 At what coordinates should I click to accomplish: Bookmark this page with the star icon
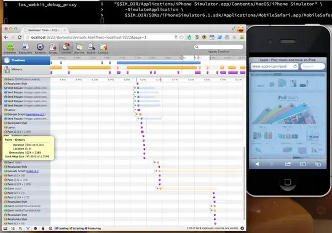[181, 38]
